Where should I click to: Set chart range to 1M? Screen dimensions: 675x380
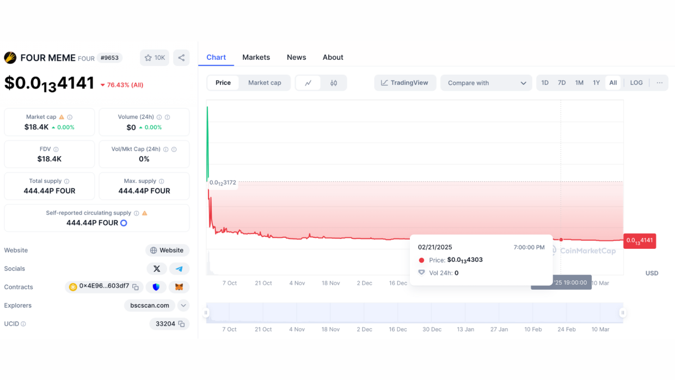point(579,83)
